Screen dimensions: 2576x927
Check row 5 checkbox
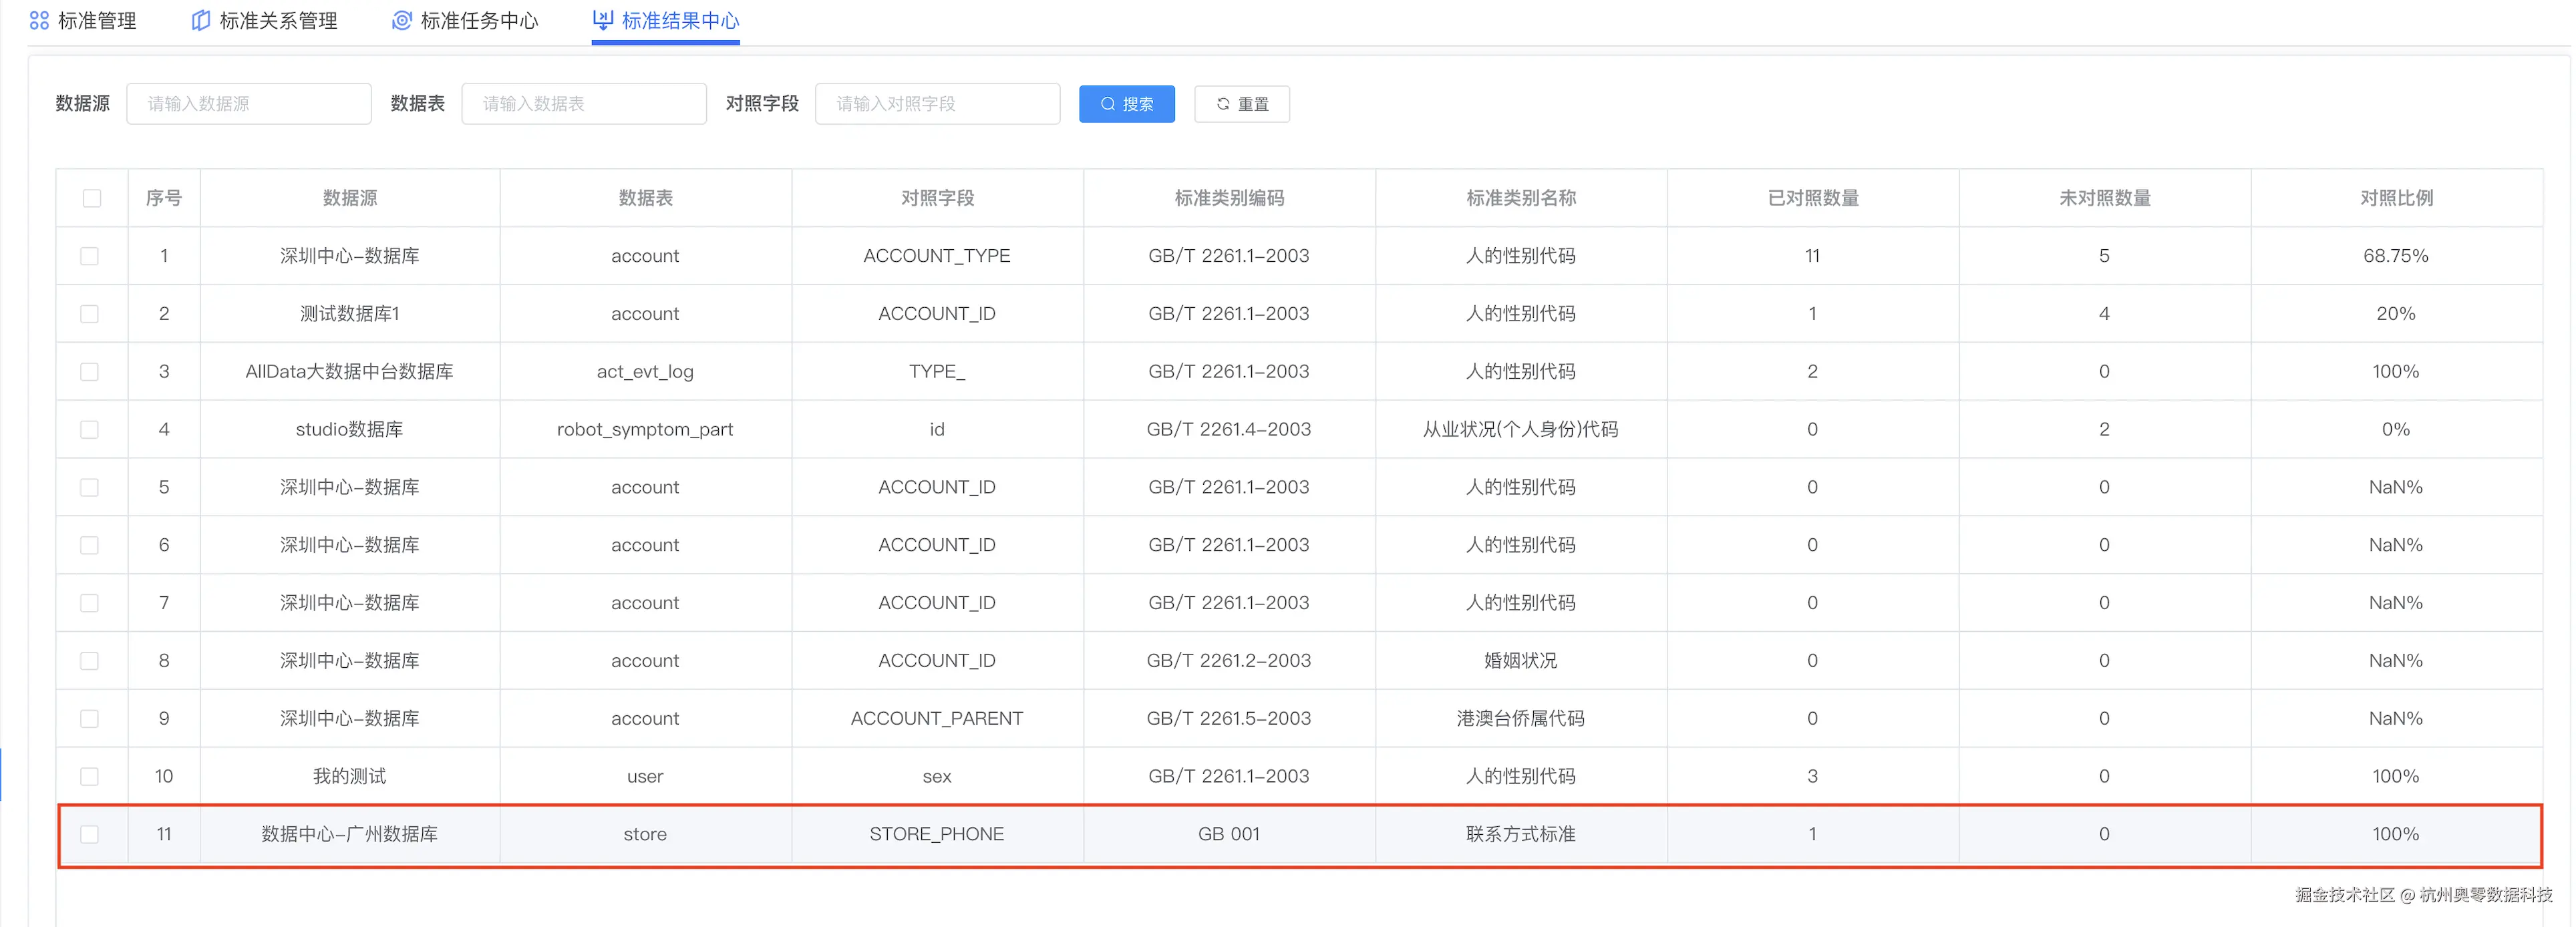click(x=90, y=488)
